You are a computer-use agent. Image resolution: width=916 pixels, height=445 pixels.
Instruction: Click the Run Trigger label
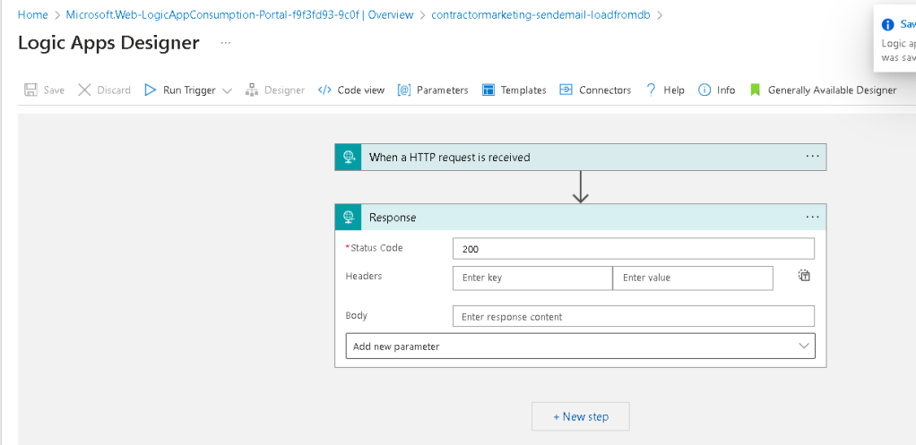point(189,90)
